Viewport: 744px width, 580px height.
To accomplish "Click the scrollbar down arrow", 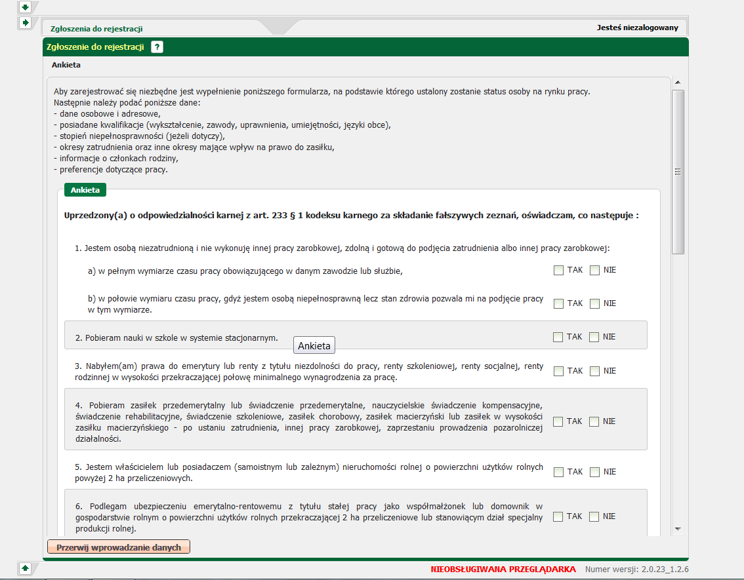I will [678, 529].
